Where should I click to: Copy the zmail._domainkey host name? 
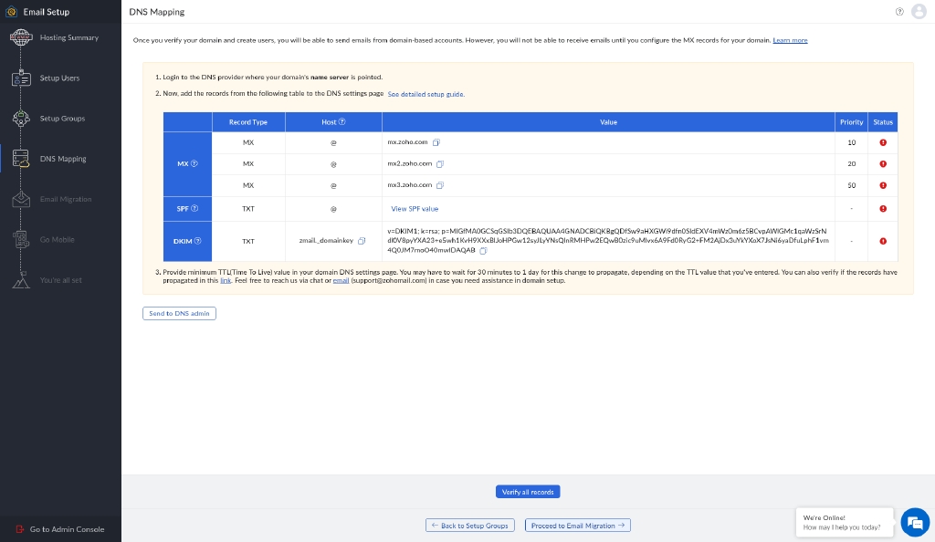pos(362,241)
